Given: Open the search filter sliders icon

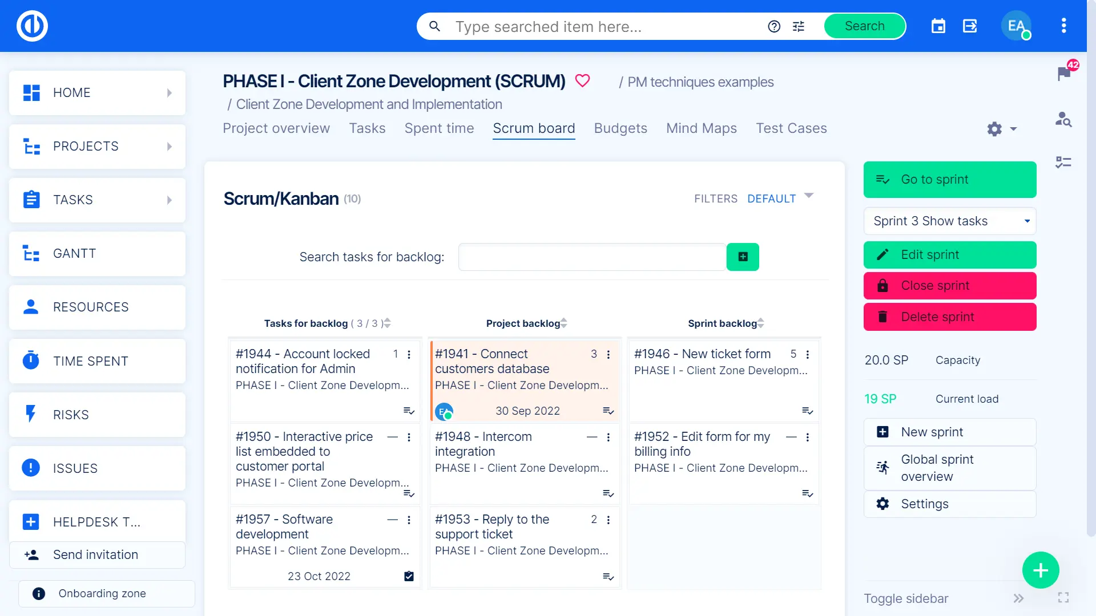Looking at the screenshot, I should [x=799, y=26].
